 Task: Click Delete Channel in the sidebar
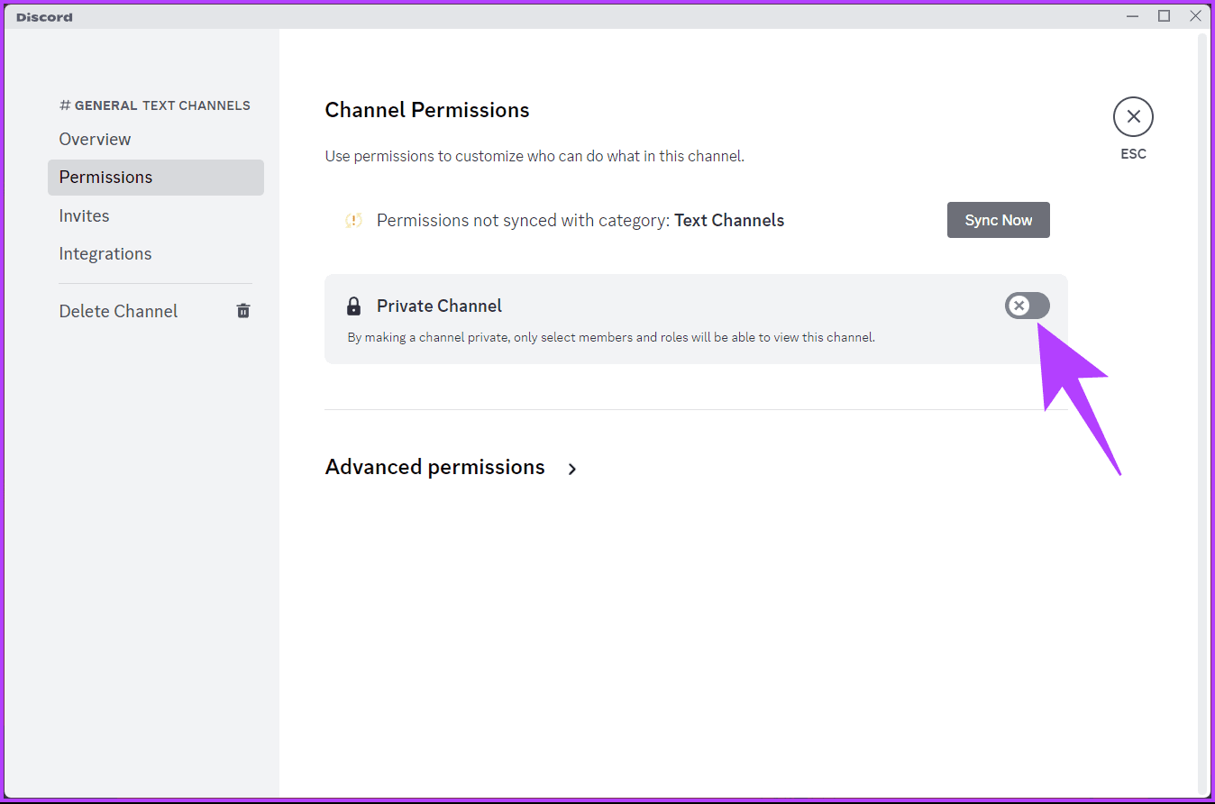pos(118,310)
